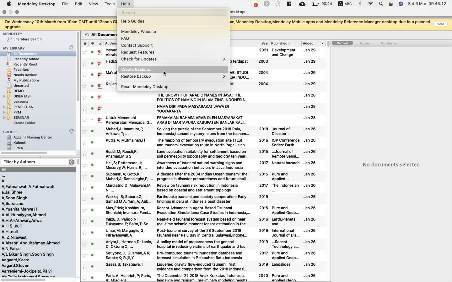Expand the PKM folder
The height and width of the screenshot is (282, 452).
coord(4,112)
